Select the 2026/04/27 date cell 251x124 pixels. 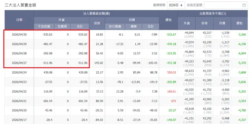point(19,63)
